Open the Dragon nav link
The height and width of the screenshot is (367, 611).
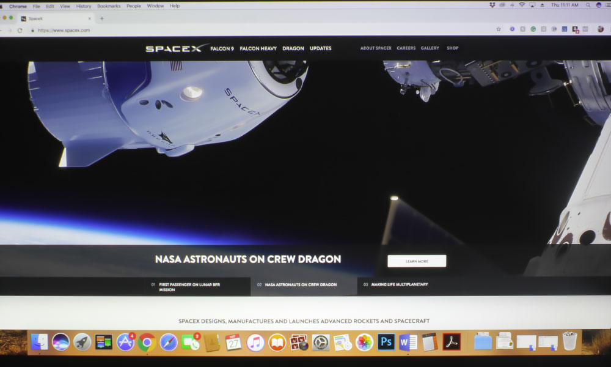click(x=293, y=48)
